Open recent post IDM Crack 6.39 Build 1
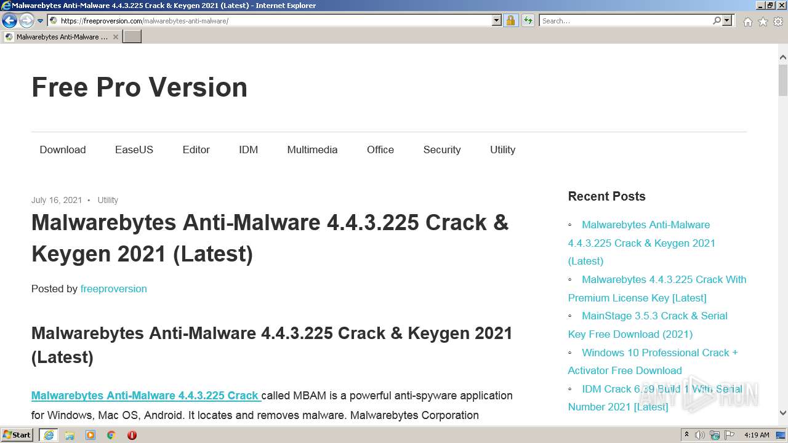788x443 pixels. tap(655, 398)
